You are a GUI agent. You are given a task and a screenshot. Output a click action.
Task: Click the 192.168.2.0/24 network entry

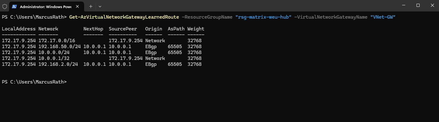pyautogui.click(x=58, y=64)
